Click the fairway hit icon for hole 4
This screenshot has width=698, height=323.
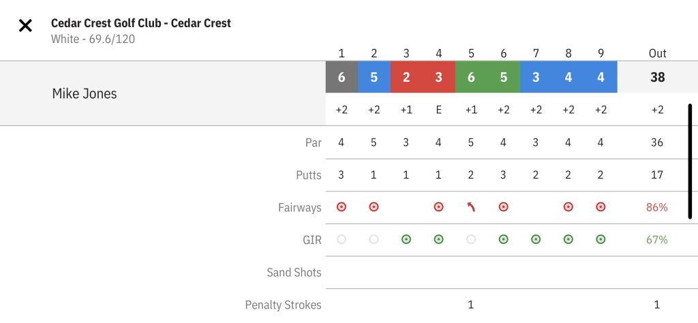click(x=439, y=207)
